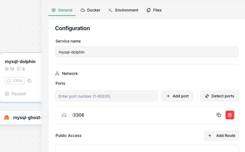Viewport: 245px width, 152px height.
Task: Click the cube icon next to M
Action: [x=7, y=69]
